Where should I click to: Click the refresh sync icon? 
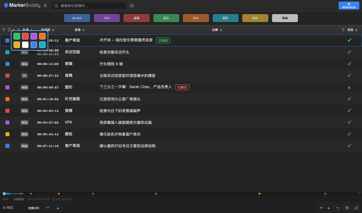click(x=356, y=208)
